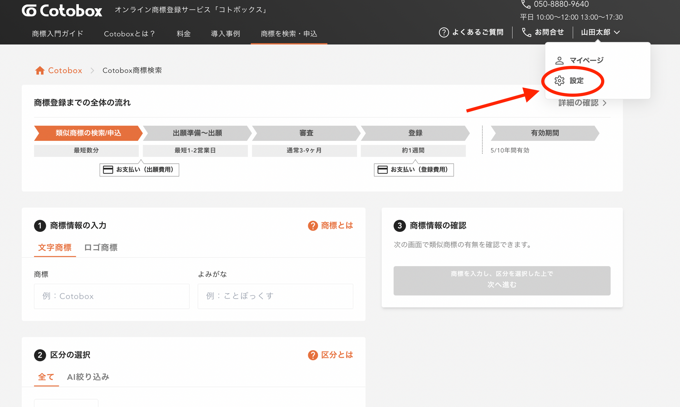Screen dimensions: 680x407
Task: Click credit card icon for 登録費用 payment
Action: pyautogui.click(x=382, y=170)
